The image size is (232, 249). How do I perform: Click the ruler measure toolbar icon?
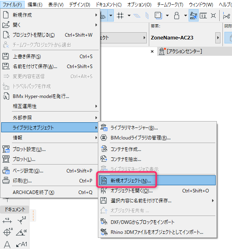click(203, 16)
